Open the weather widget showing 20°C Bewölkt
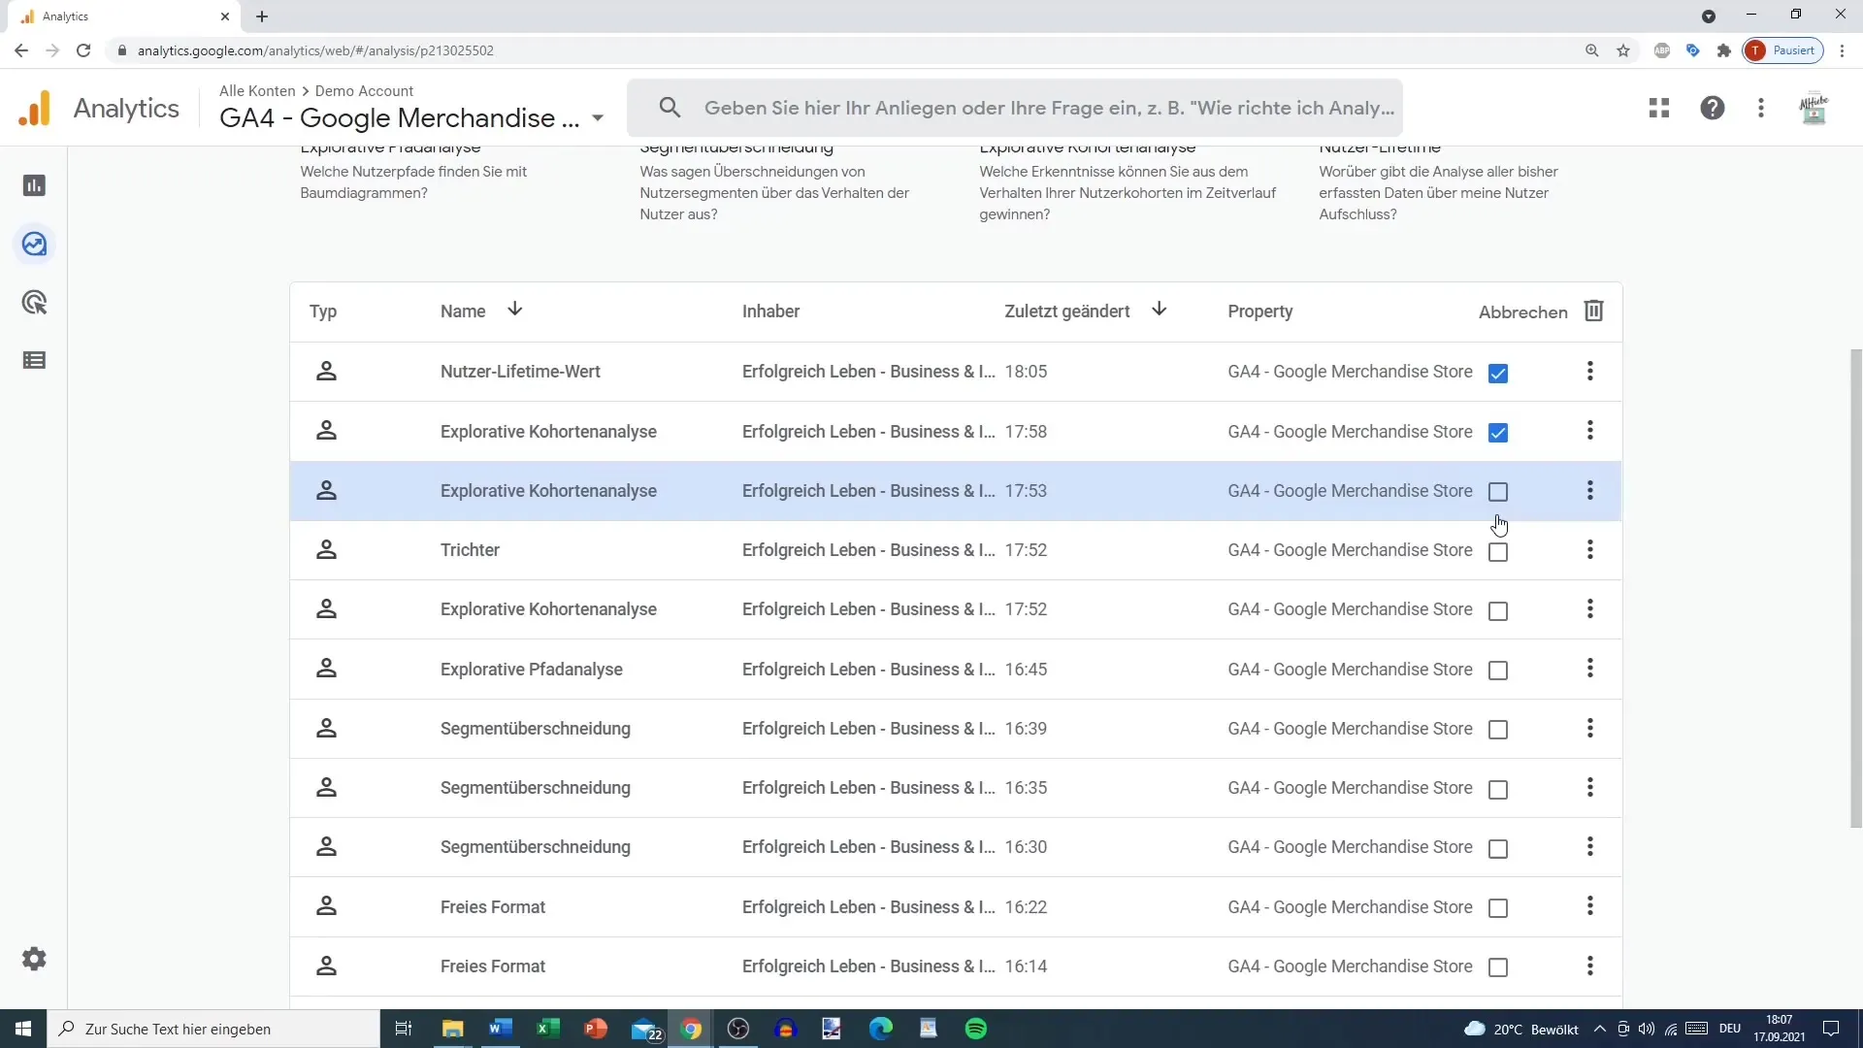Image resolution: width=1863 pixels, height=1048 pixels. (x=1520, y=1029)
